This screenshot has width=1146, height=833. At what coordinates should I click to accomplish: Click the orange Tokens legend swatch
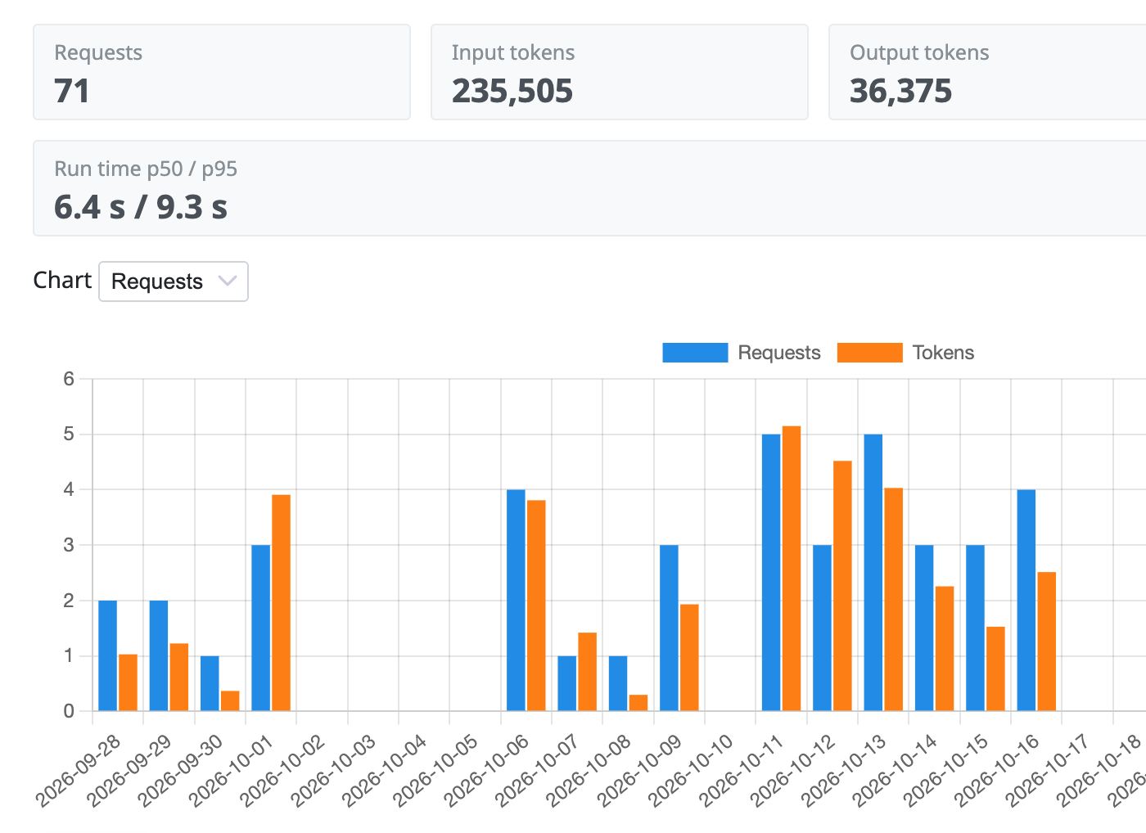click(870, 353)
